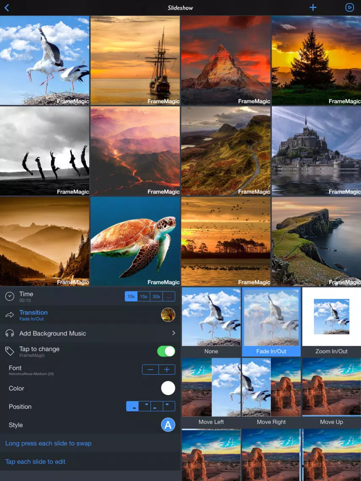The image size is (361, 481).
Task: Click the Time setting label
Action: pos(26,294)
